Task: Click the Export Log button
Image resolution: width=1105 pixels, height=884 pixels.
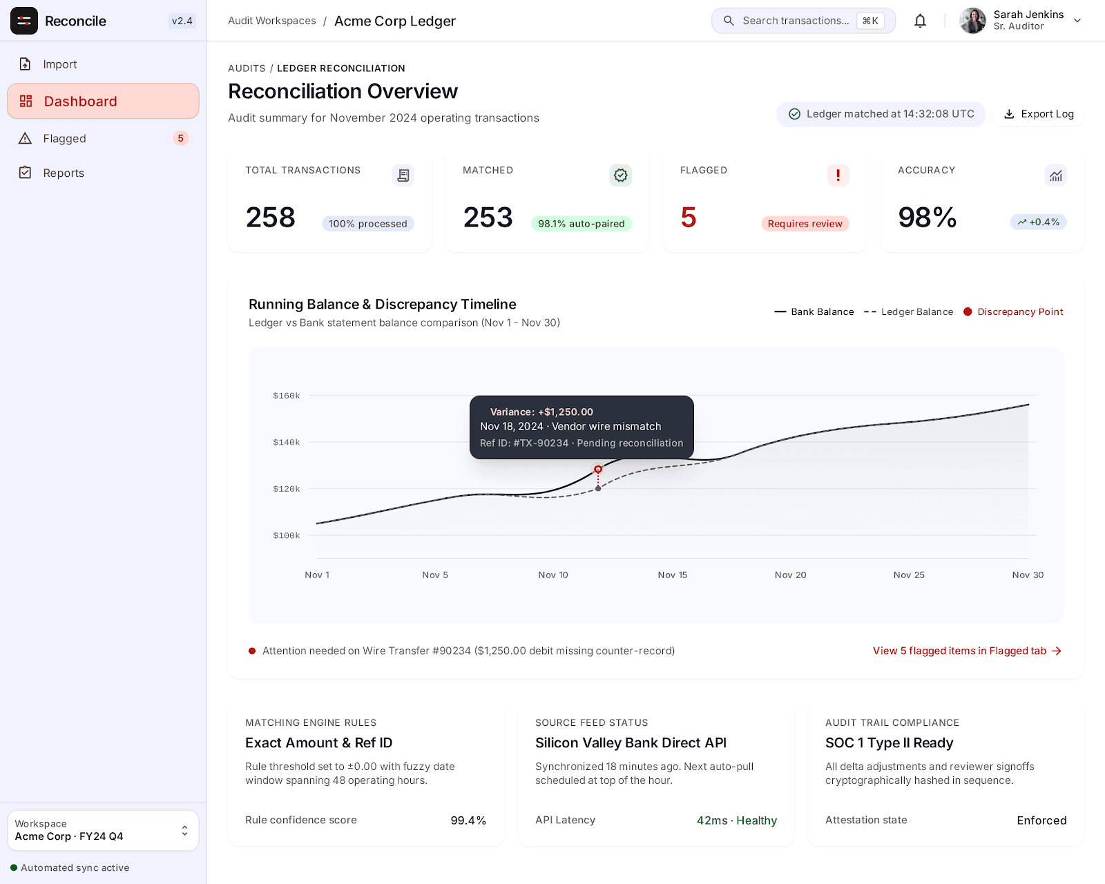Action: click(x=1038, y=114)
